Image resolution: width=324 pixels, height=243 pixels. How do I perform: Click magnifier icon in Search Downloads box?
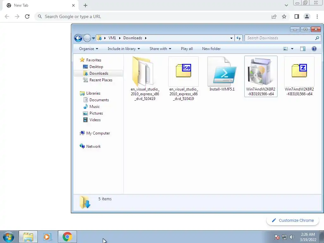click(317, 38)
